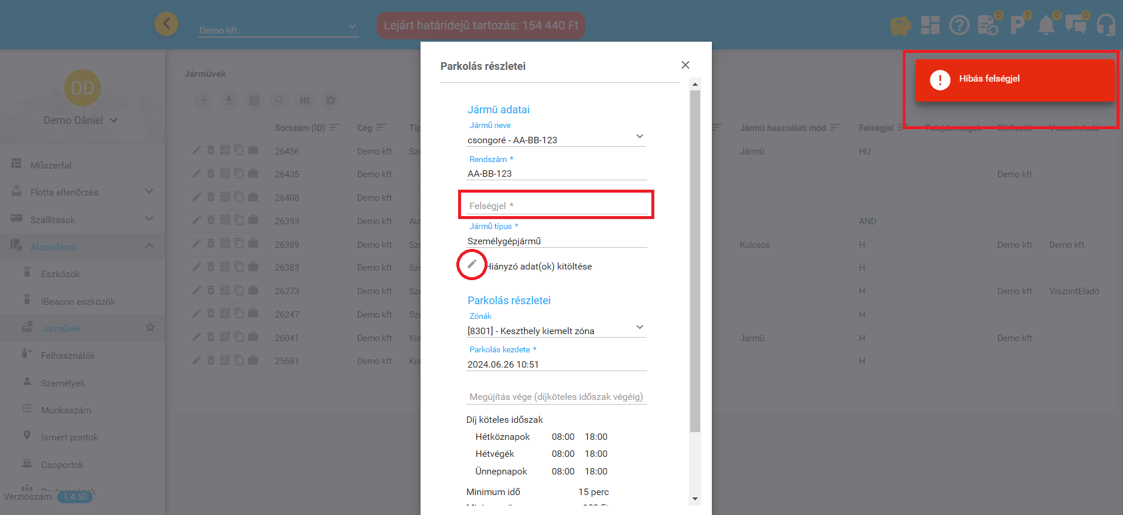Click the yellow back arrow button

click(x=166, y=24)
